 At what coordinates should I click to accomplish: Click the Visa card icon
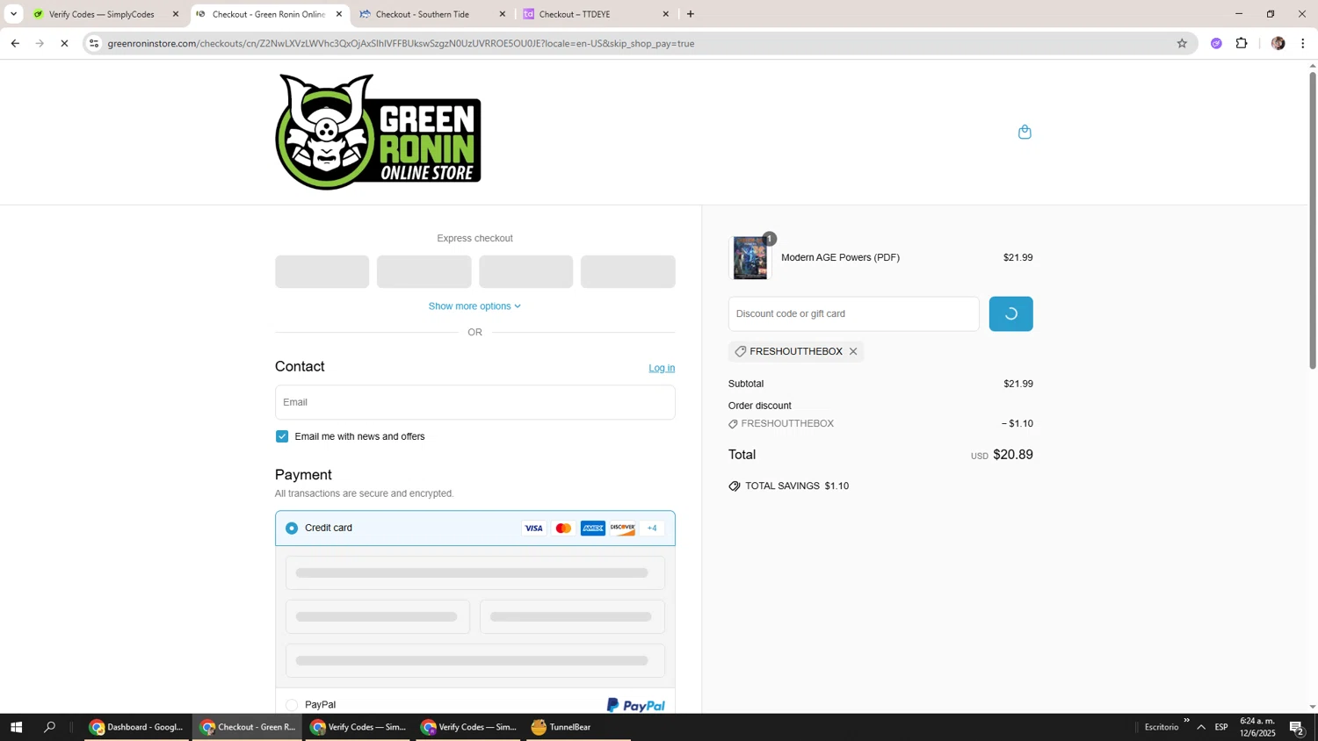tap(533, 529)
